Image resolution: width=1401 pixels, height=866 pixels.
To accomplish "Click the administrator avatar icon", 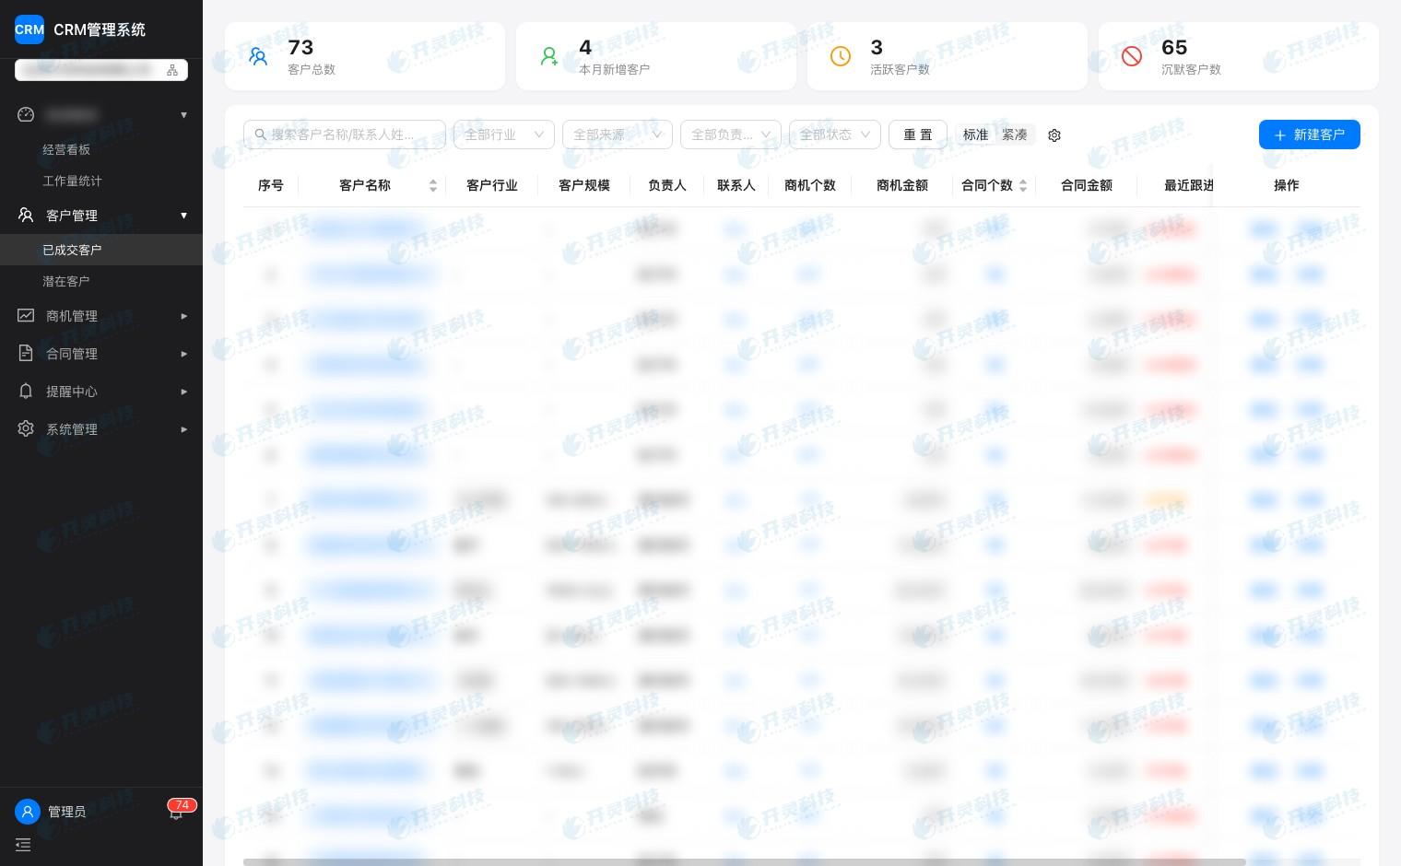I will (x=28, y=812).
